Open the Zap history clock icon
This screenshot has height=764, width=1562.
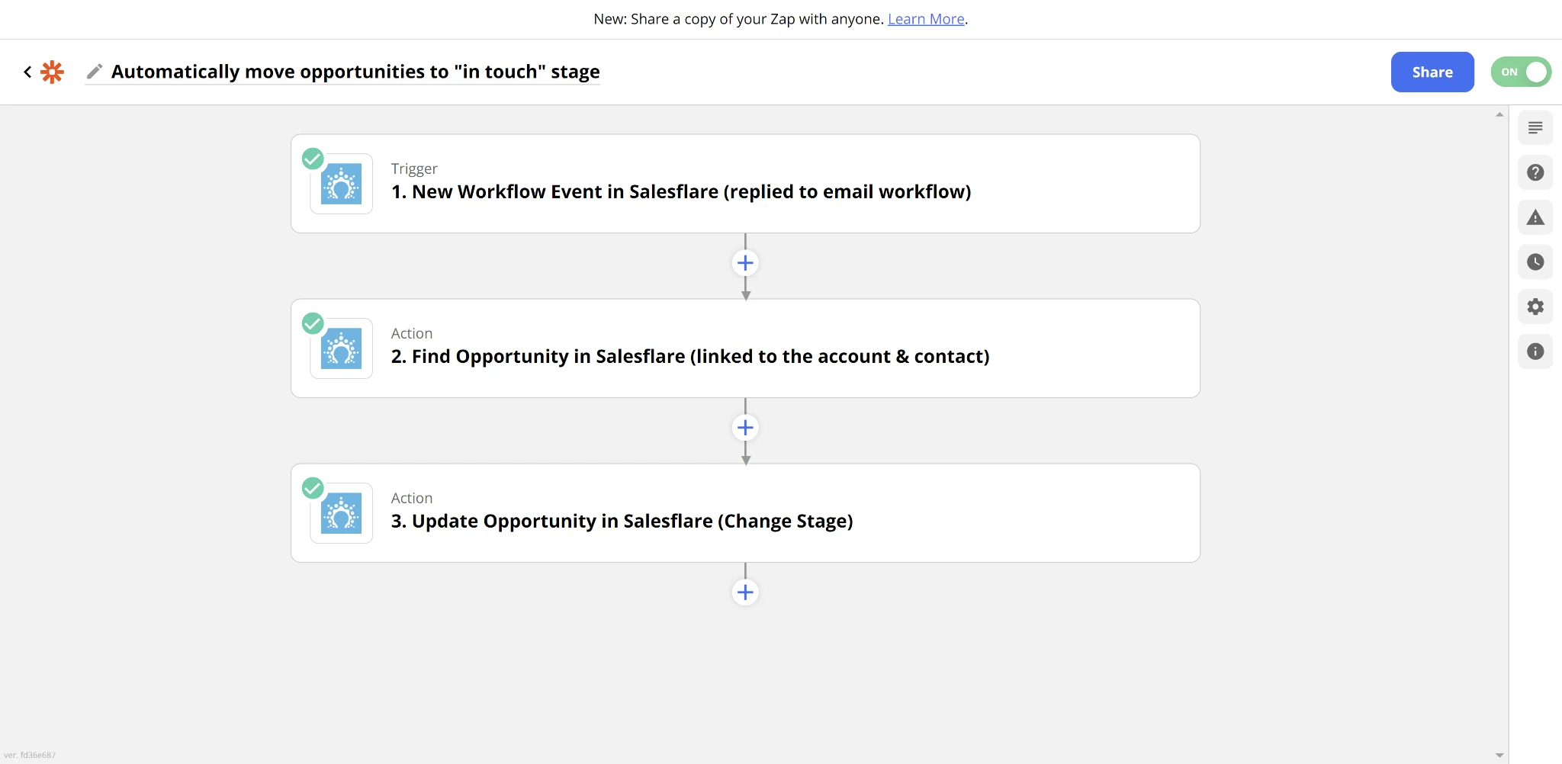pos(1535,262)
